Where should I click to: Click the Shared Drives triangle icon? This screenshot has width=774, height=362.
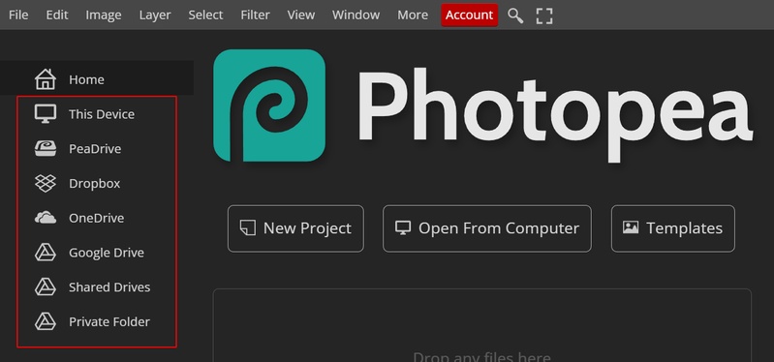[x=46, y=287]
